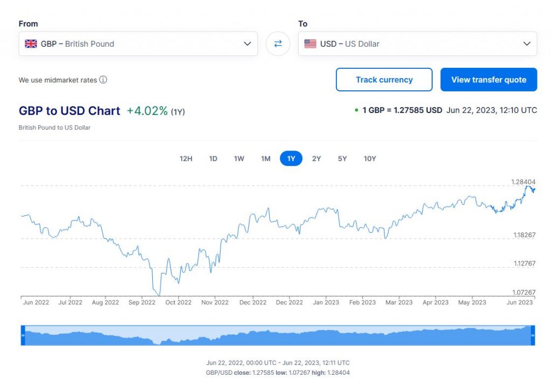Open the From currency dropdown

tap(248, 44)
